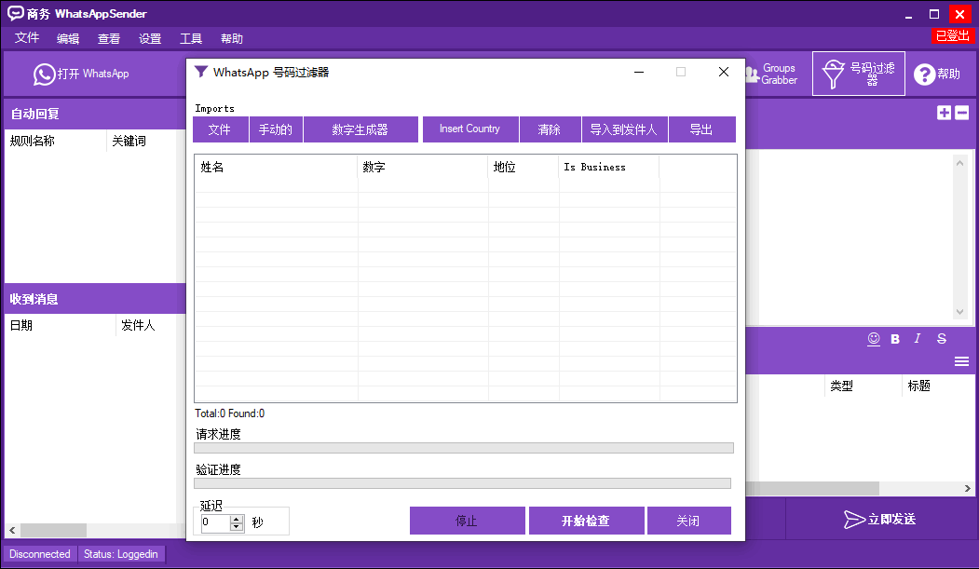Sort by the Is Business column header
979x569 pixels.
[609, 168]
